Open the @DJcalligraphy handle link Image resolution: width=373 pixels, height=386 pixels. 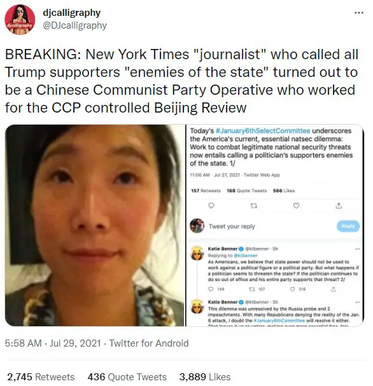coord(75,25)
